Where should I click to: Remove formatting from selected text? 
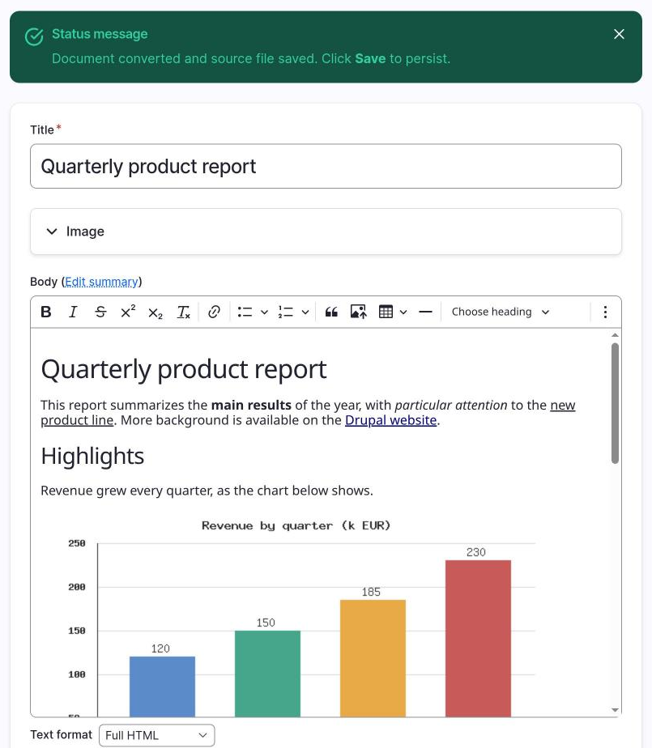point(183,312)
